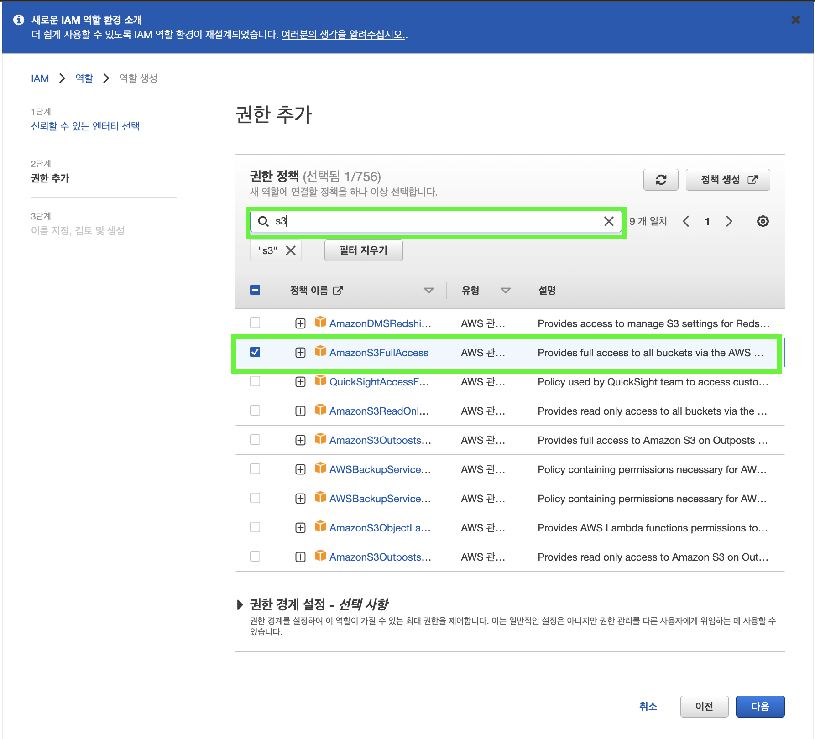Check the full access Outposts policy checkbox
Screen dimensions: 815x739
click(x=255, y=440)
